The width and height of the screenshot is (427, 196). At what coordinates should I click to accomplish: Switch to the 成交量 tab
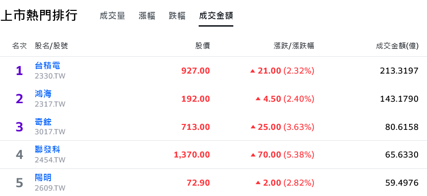coord(112,16)
